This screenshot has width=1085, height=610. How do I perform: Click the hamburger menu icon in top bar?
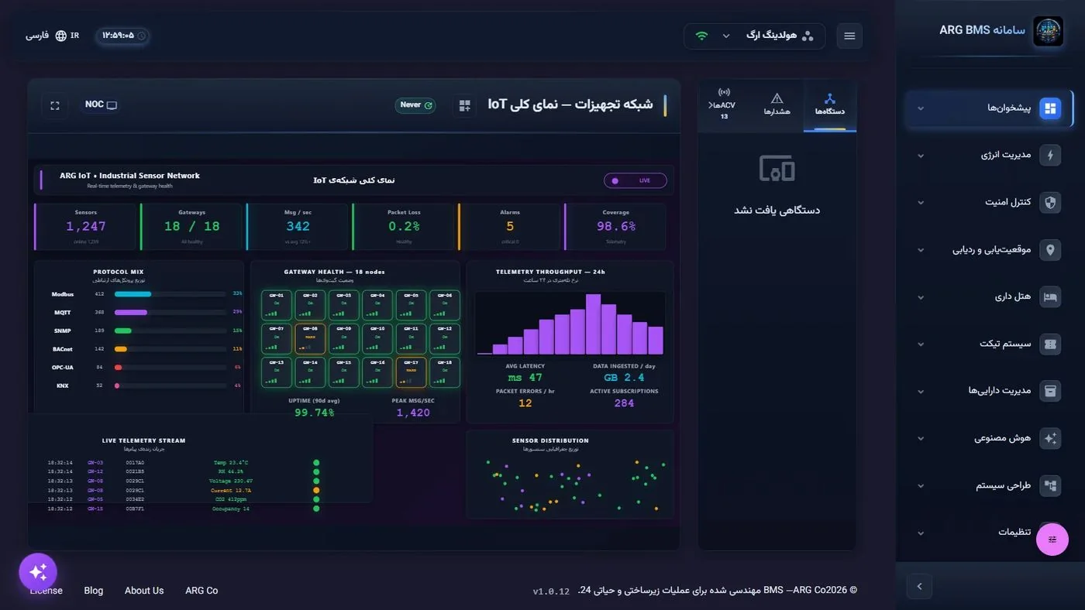(849, 36)
